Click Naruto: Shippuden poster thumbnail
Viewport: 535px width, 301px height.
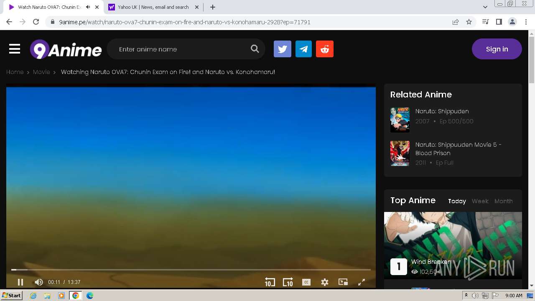[400, 120]
